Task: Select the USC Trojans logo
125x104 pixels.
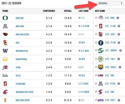Action: [5, 43]
